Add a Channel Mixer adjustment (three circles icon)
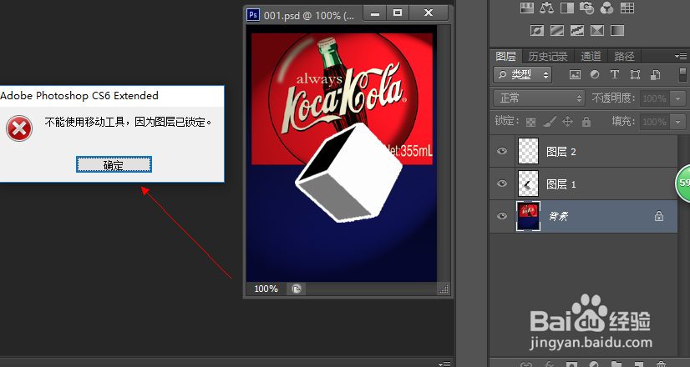Image resolution: width=690 pixels, height=367 pixels. [606, 8]
